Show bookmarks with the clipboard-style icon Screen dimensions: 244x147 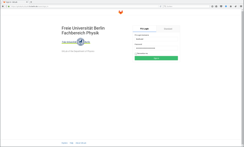(216, 6)
